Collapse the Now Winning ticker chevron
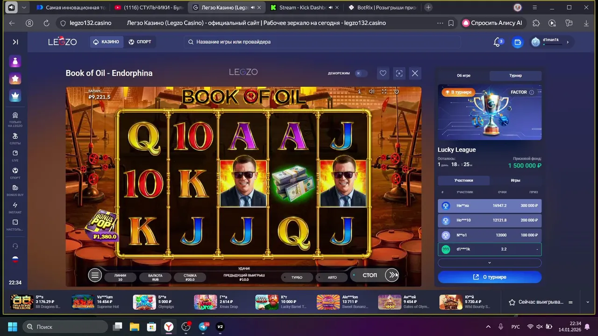The image size is (598, 336). [x=588, y=302]
